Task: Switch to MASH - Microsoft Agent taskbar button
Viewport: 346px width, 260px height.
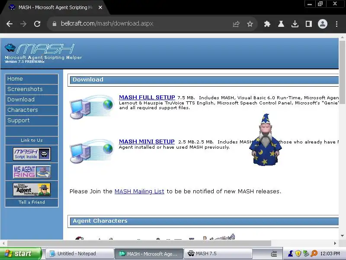Action: [x=149, y=253]
